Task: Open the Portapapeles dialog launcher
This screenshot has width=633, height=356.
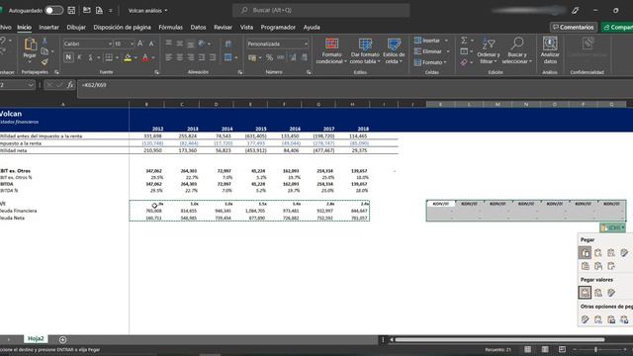Action: (56, 72)
